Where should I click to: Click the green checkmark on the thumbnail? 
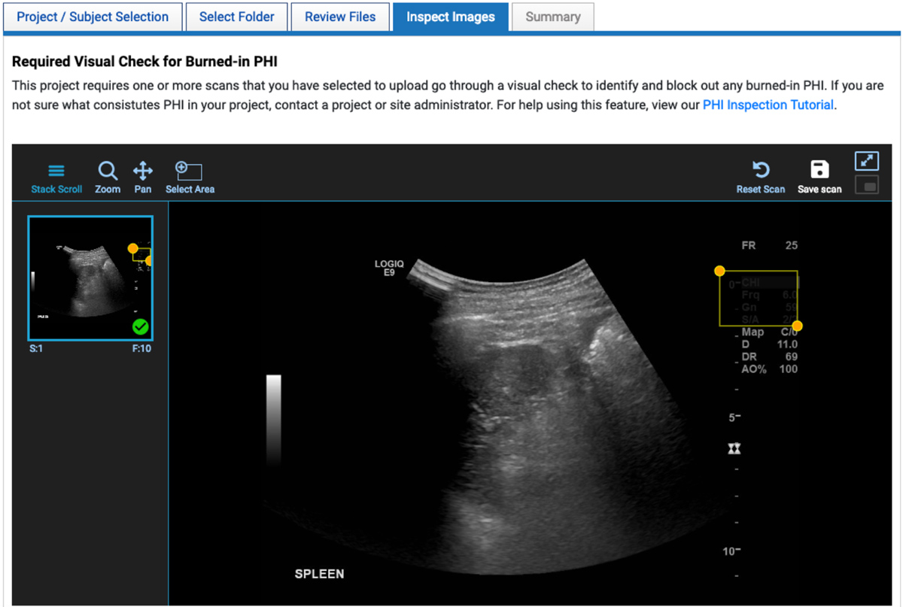tap(140, 327)
